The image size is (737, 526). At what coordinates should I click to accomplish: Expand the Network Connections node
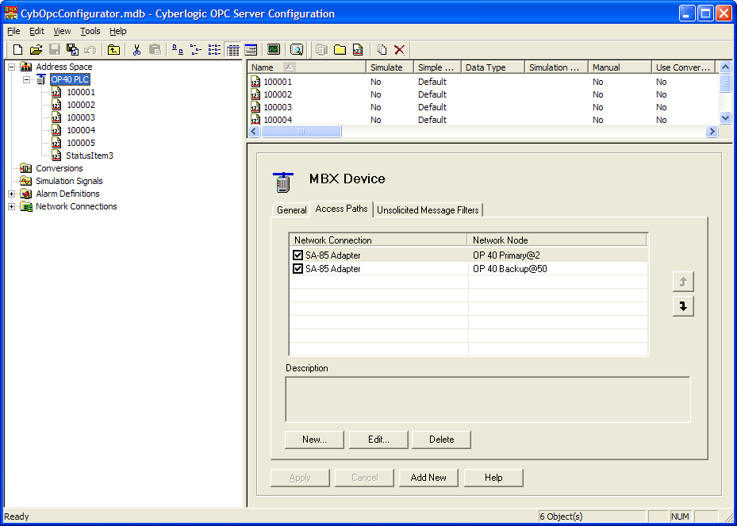[x=12, y=206]
